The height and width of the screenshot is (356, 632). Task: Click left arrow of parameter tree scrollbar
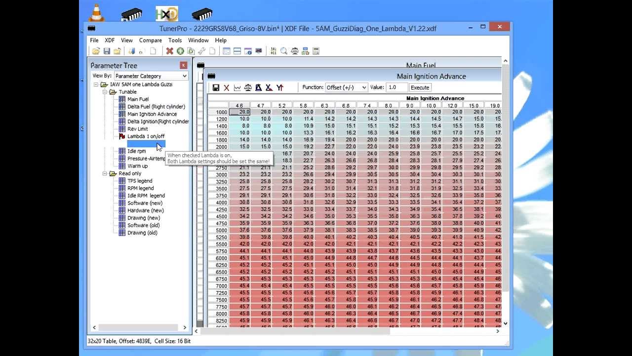pos(94,327)
